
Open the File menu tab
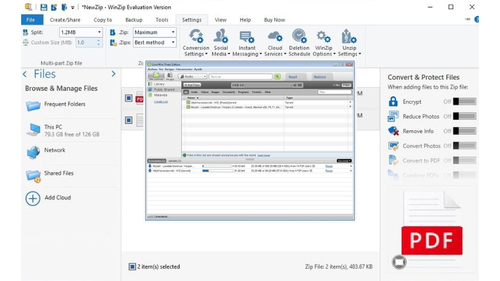click(x=30, y=20)
